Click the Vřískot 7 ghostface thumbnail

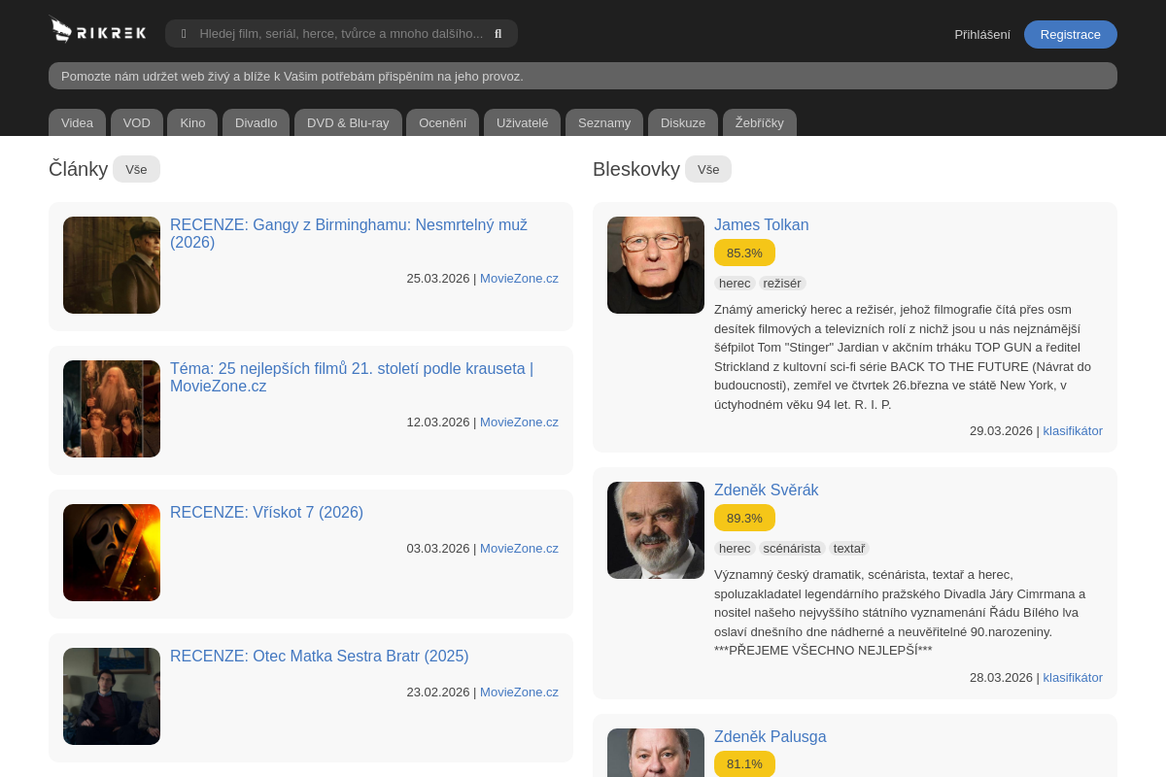tap(112, 553)
